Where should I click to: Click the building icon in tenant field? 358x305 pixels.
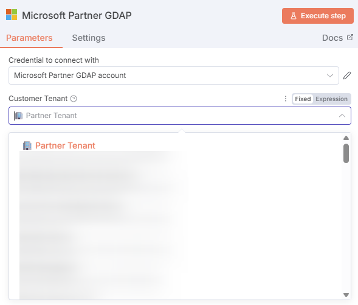click(18, 116)
